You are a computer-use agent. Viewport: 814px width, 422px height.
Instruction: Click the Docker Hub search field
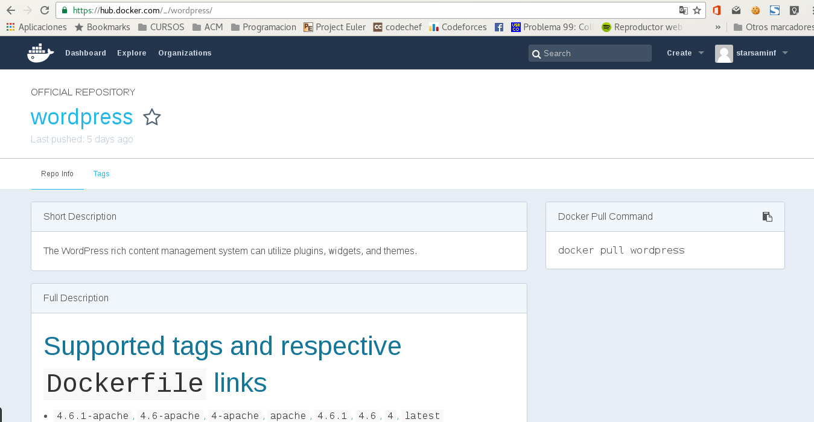point(590,53)
